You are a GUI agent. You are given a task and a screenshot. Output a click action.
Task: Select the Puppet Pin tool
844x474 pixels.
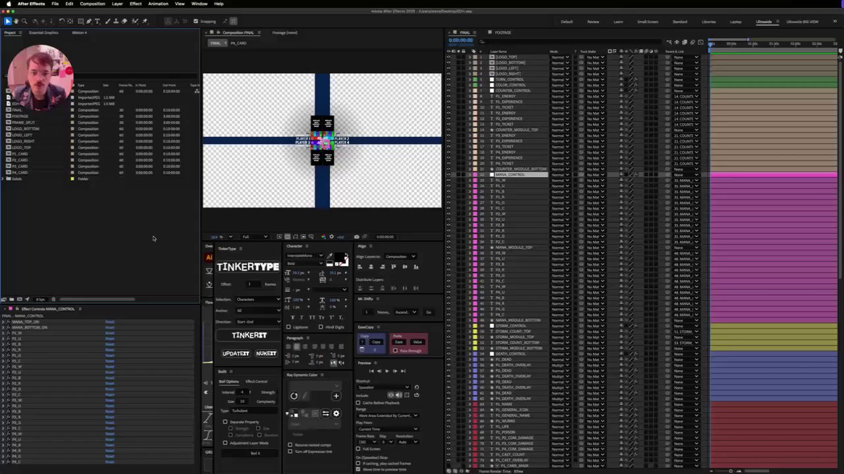coord(145,21)
